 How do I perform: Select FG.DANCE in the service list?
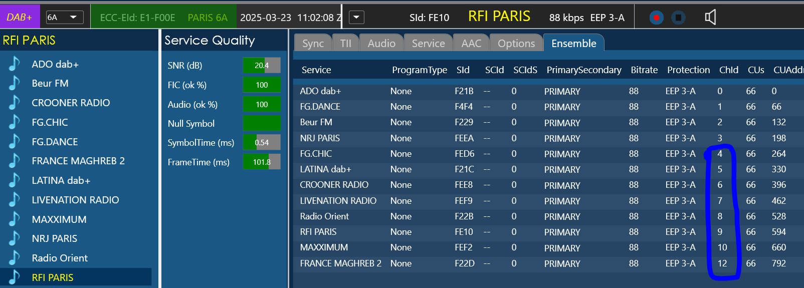(55, 142)
